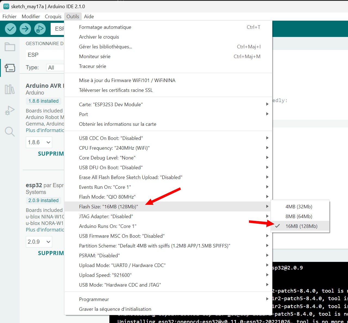Image resolution: width=348 pixels, height=323 pixels.
Task: Expand Core Debug Level submenu
Action: pos(168,158)
